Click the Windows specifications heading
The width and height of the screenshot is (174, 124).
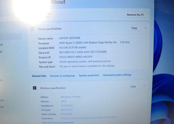(53, 88)
